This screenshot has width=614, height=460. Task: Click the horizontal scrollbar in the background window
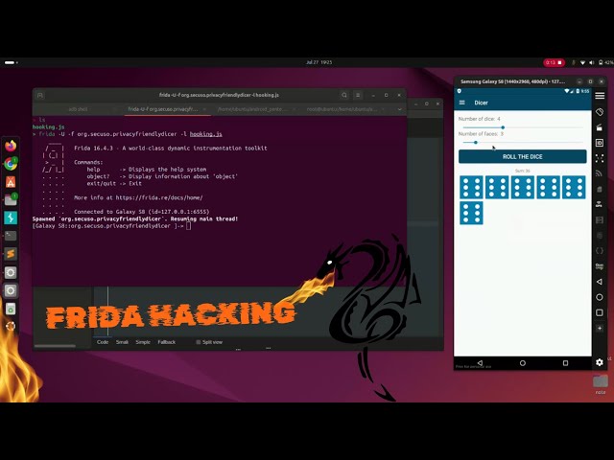[x=55, y=346]
